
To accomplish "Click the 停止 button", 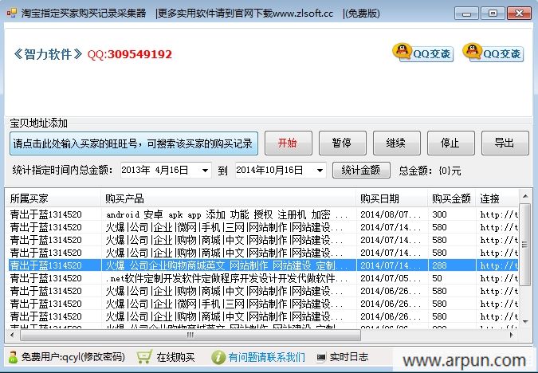I will point(451,143).
